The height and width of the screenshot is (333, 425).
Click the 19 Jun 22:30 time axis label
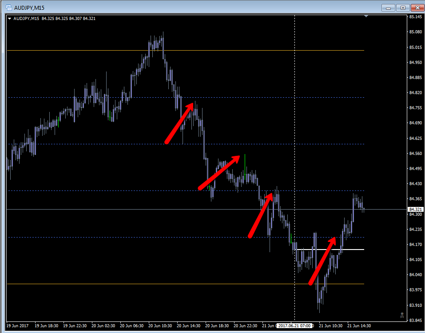point(75,326)
